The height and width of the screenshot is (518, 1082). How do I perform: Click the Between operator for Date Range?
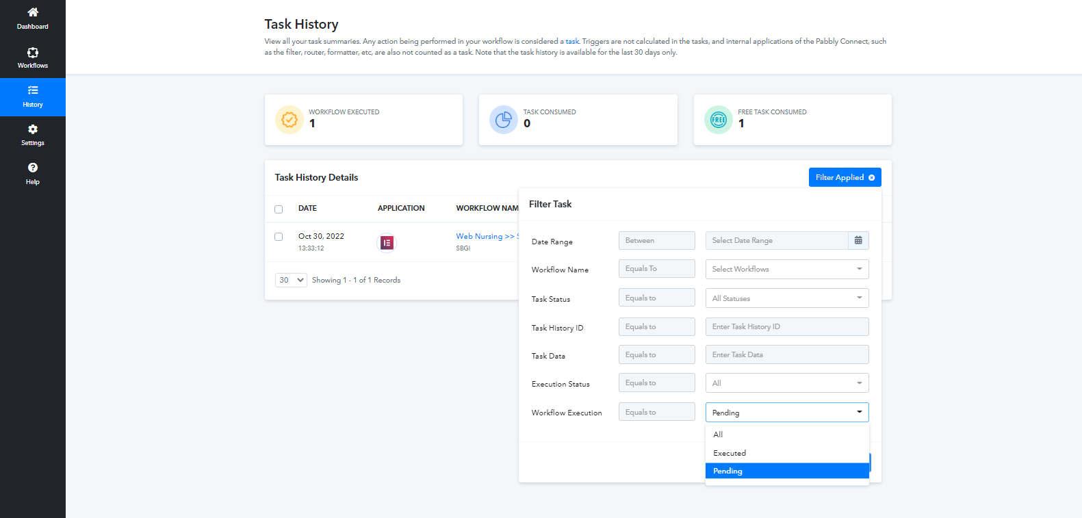(657, 240)
